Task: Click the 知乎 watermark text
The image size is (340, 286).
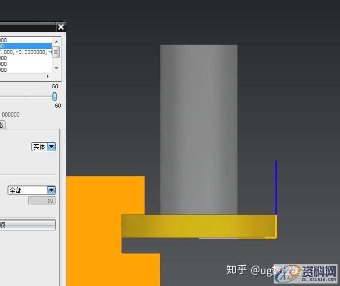Action: coord(236,270)
